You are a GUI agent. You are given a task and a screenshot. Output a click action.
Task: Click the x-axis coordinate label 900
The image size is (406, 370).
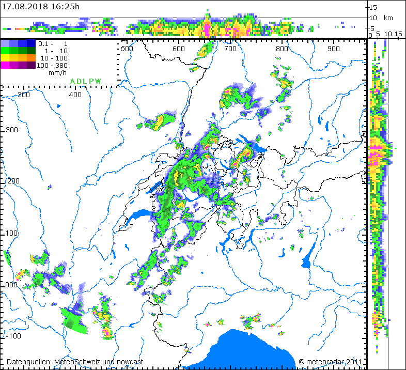[334, 49]
